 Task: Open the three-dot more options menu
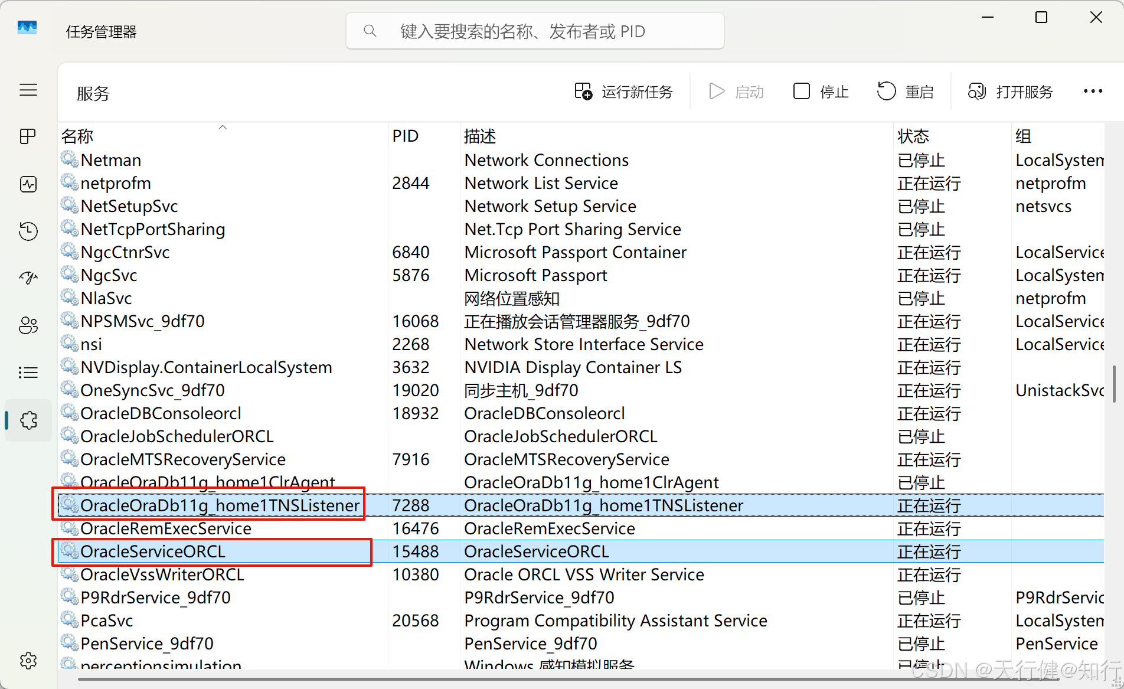1093,92
